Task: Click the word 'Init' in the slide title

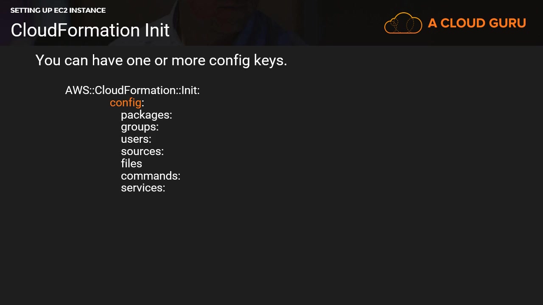Action: (157, 30)
